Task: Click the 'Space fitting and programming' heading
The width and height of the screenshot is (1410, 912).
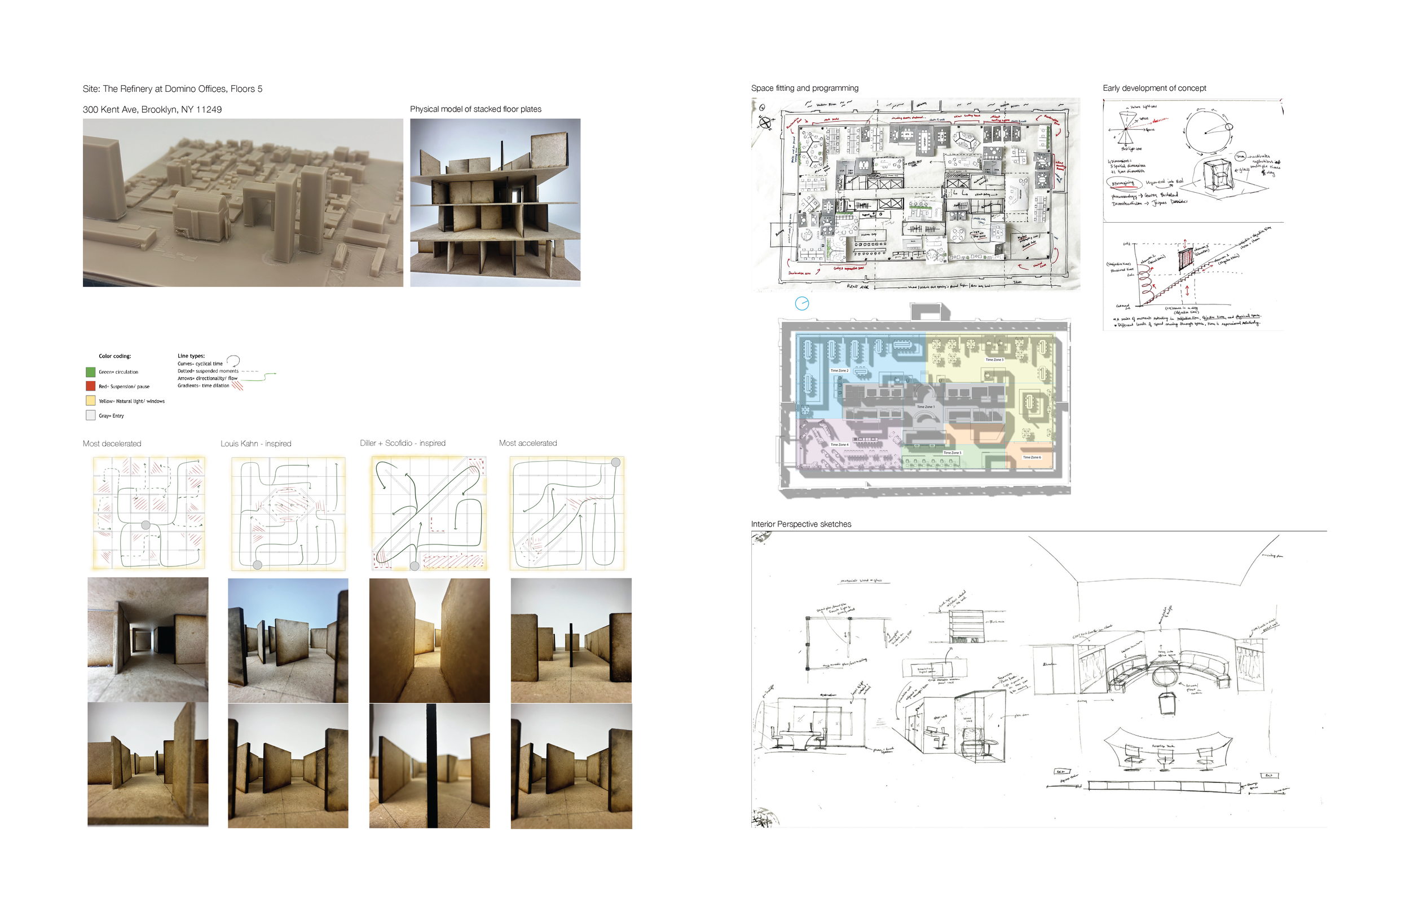Action: pos(804,88)
